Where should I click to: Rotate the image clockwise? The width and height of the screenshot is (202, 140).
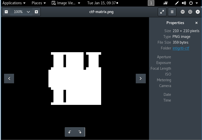point(80,132)
